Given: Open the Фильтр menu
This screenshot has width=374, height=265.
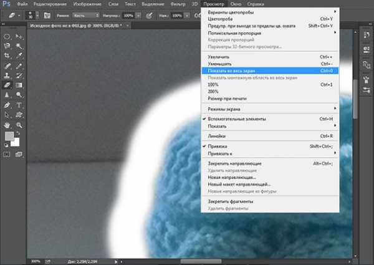Looking at the screenshot, I should pos(178,4).
